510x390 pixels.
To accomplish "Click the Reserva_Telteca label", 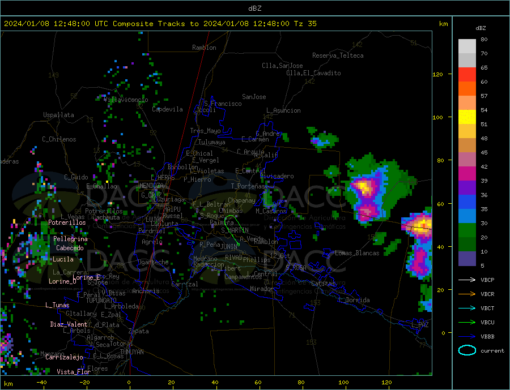I will coord(338,55).
